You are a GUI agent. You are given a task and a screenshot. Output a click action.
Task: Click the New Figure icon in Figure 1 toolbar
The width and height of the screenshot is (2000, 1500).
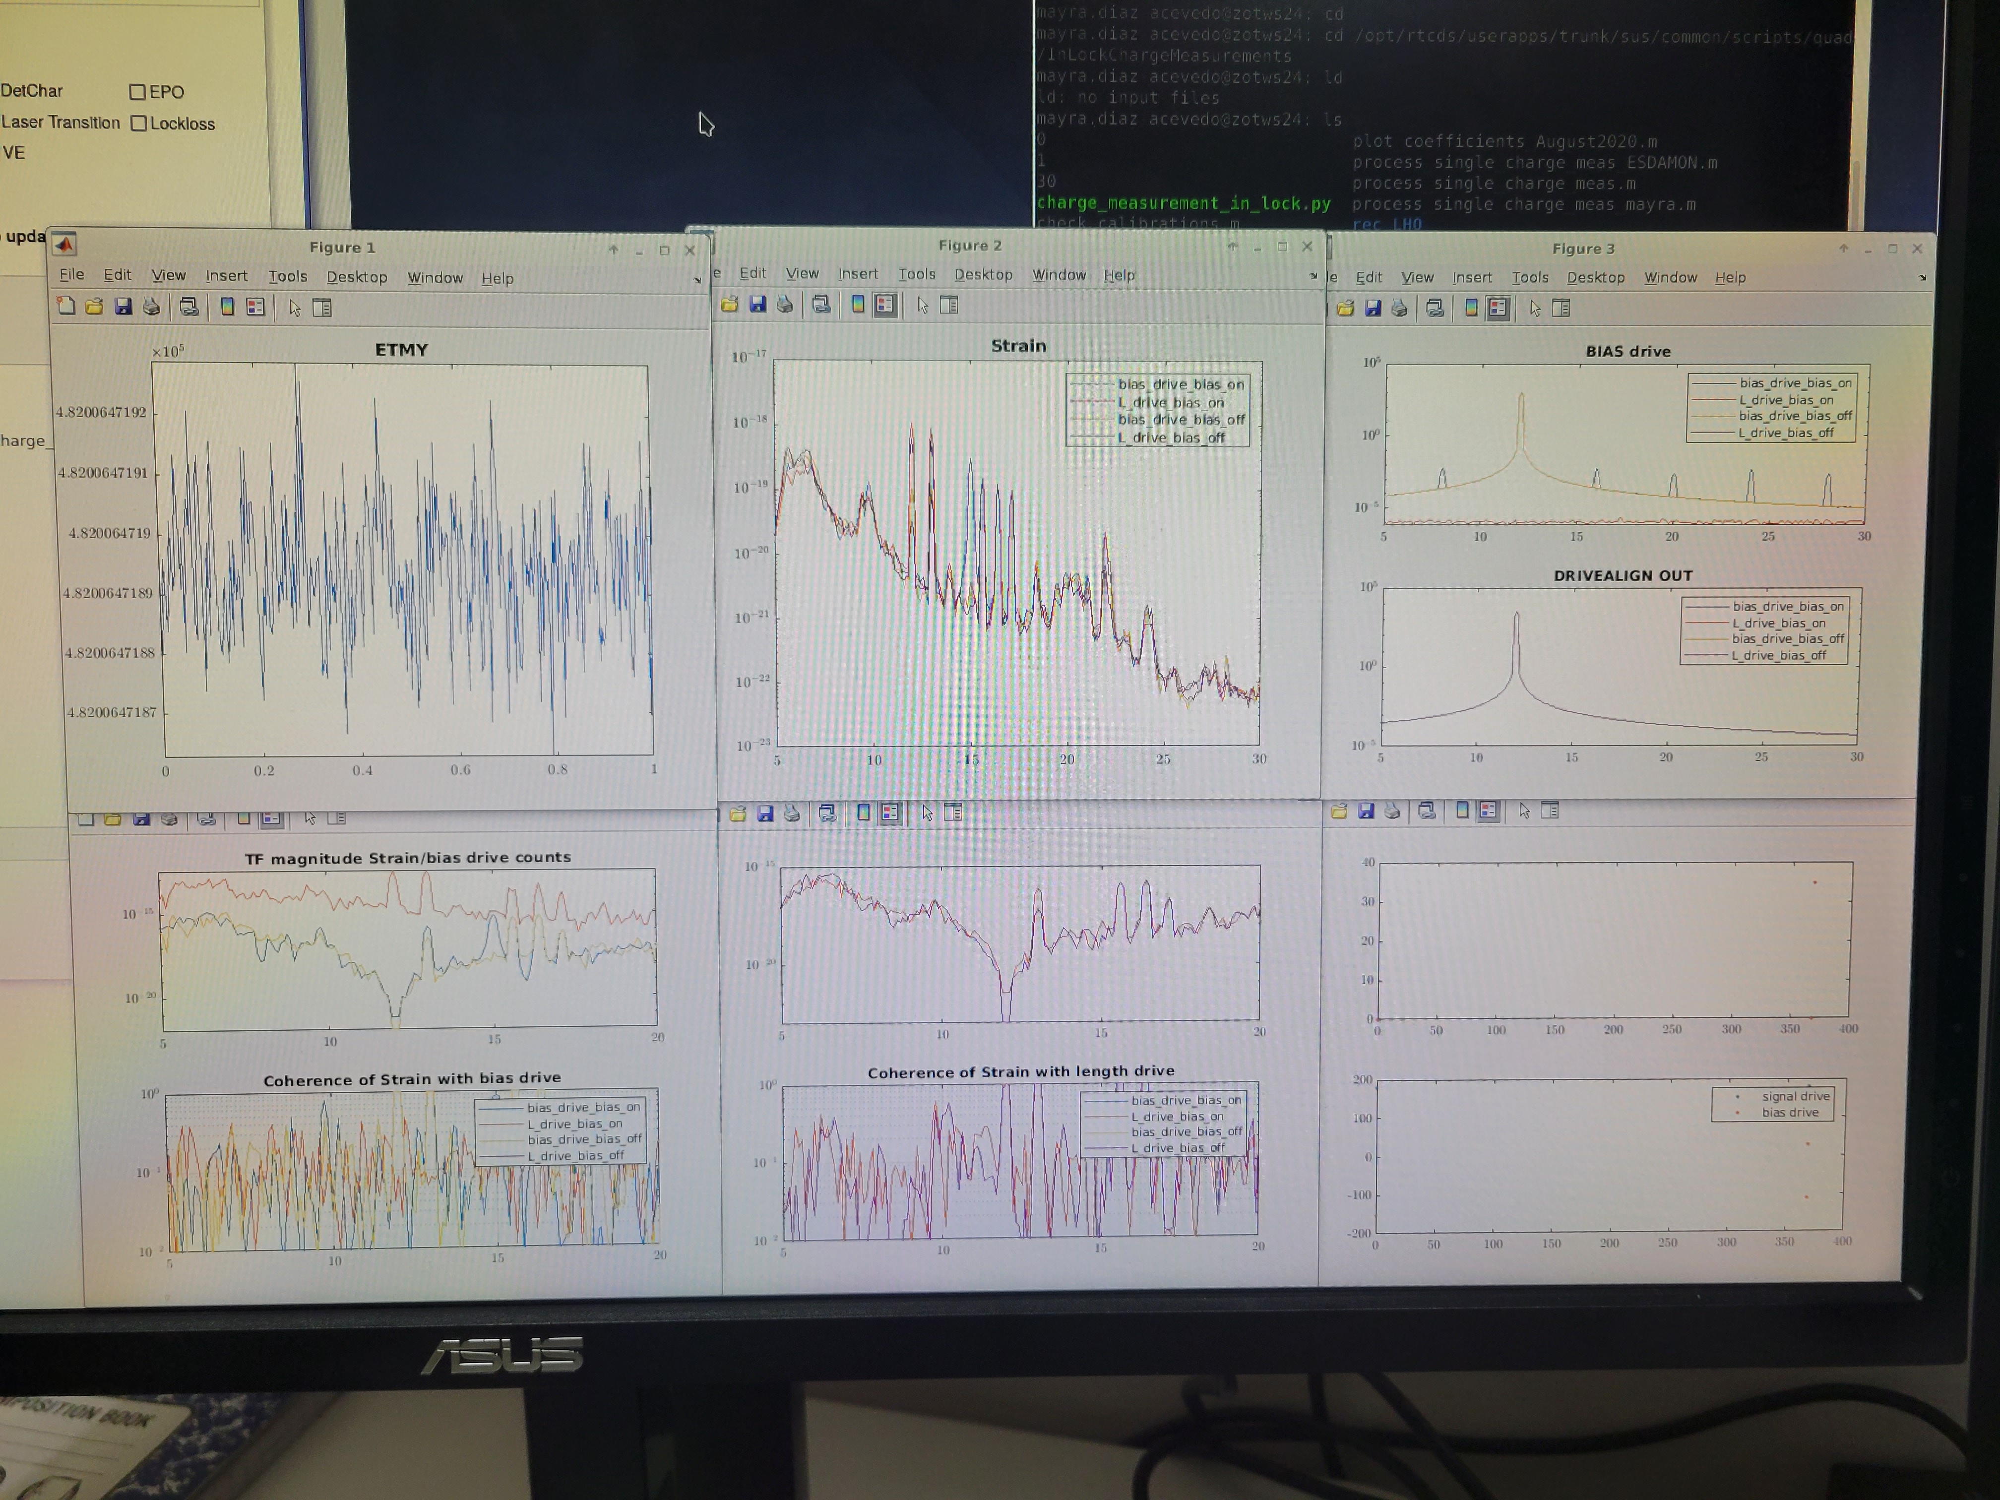(x=66, y=307)
